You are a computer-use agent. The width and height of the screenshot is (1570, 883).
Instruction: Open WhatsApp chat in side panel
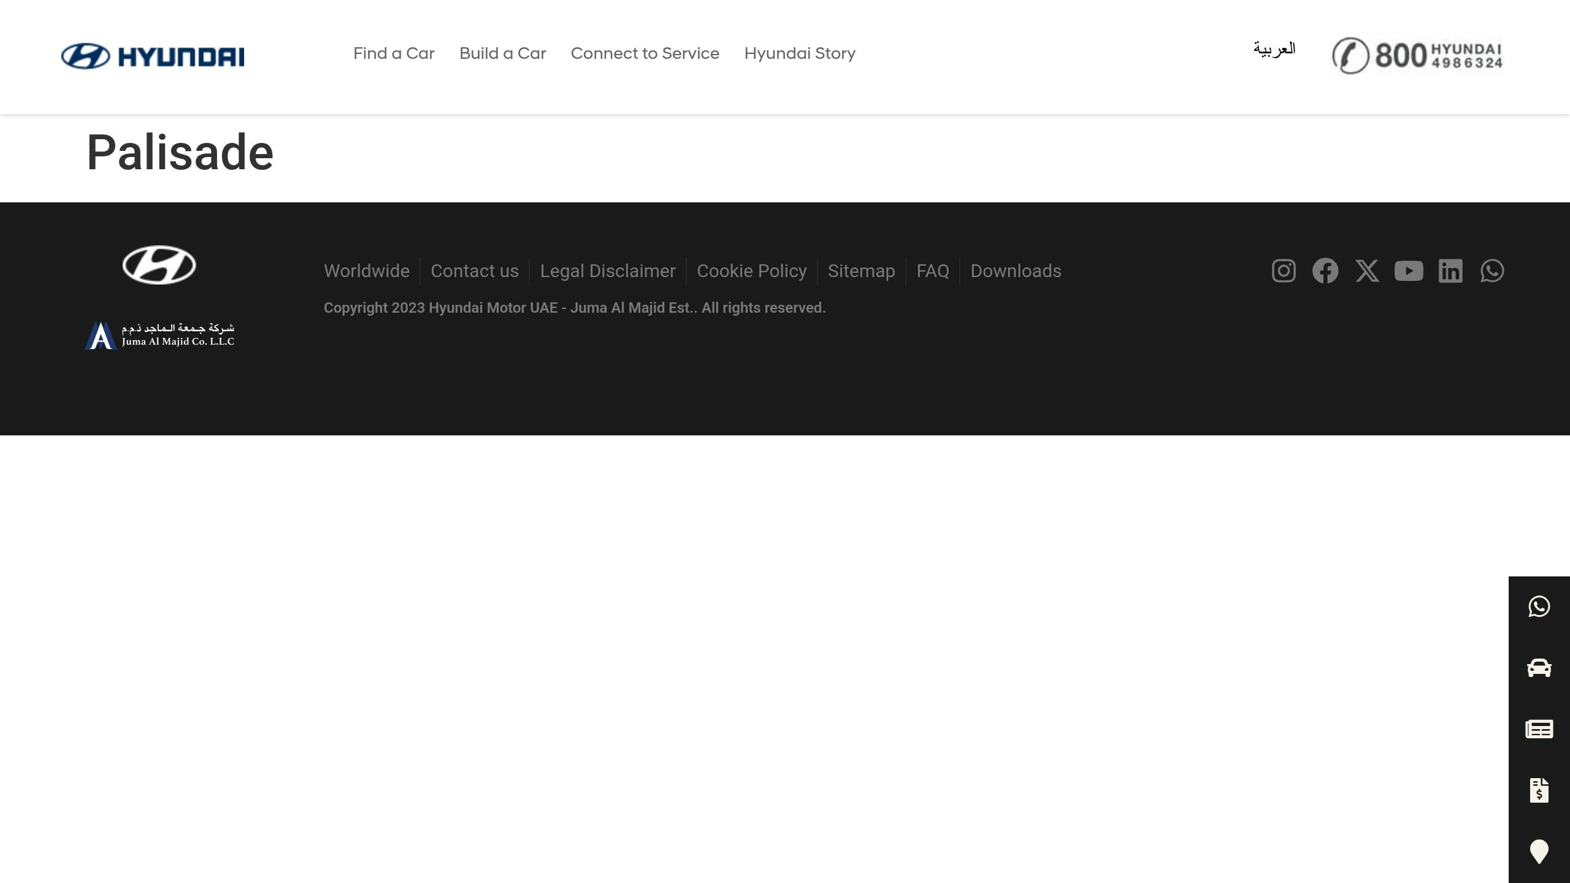1539,606
